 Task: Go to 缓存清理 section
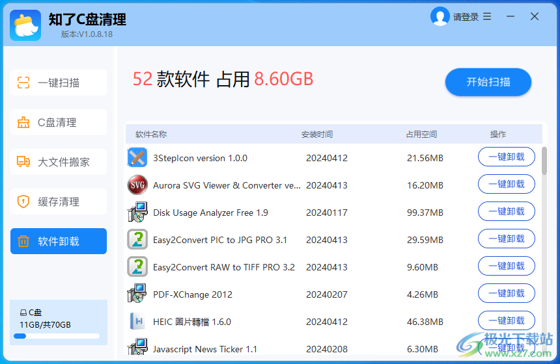pos(59,201)
